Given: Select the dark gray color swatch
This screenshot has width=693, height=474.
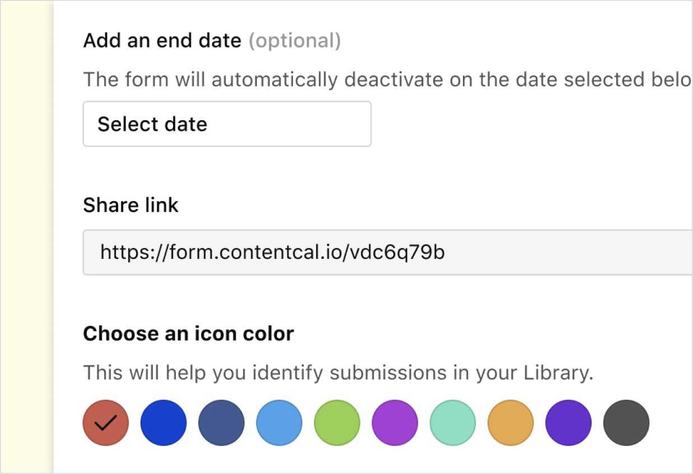Looking at the screenshot, I should coord(626,423).
